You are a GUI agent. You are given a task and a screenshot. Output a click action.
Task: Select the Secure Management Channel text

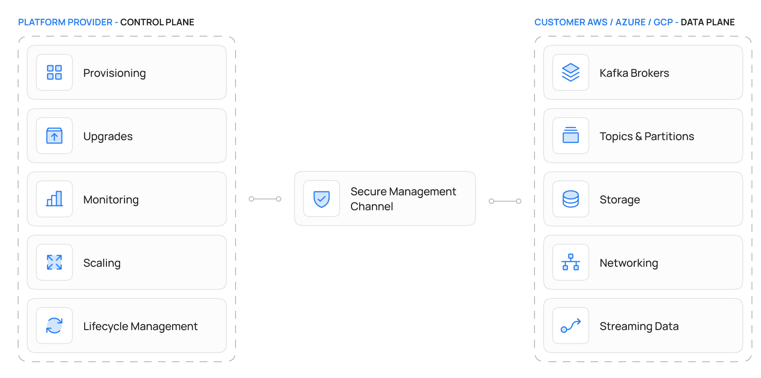pyautogui.click(x=403, y=199)
